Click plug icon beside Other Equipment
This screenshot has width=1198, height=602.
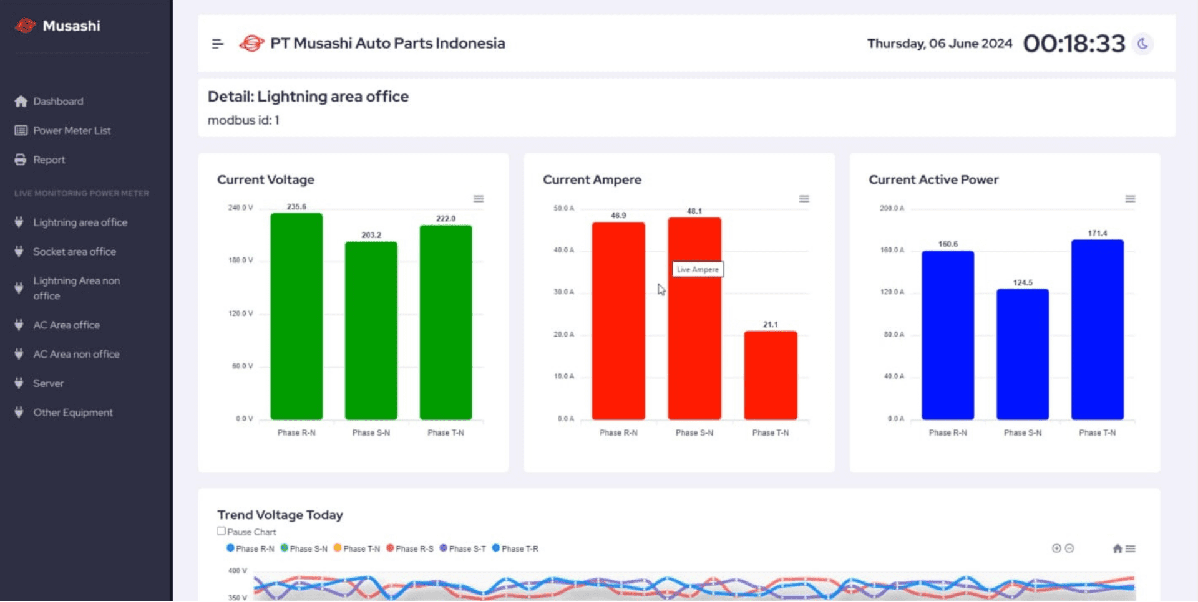point(19,413)
